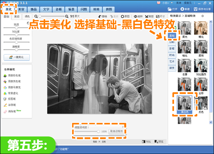214x154 pixels.
Task: Switch to the 饰品 tab
Action: click(34, 9)
